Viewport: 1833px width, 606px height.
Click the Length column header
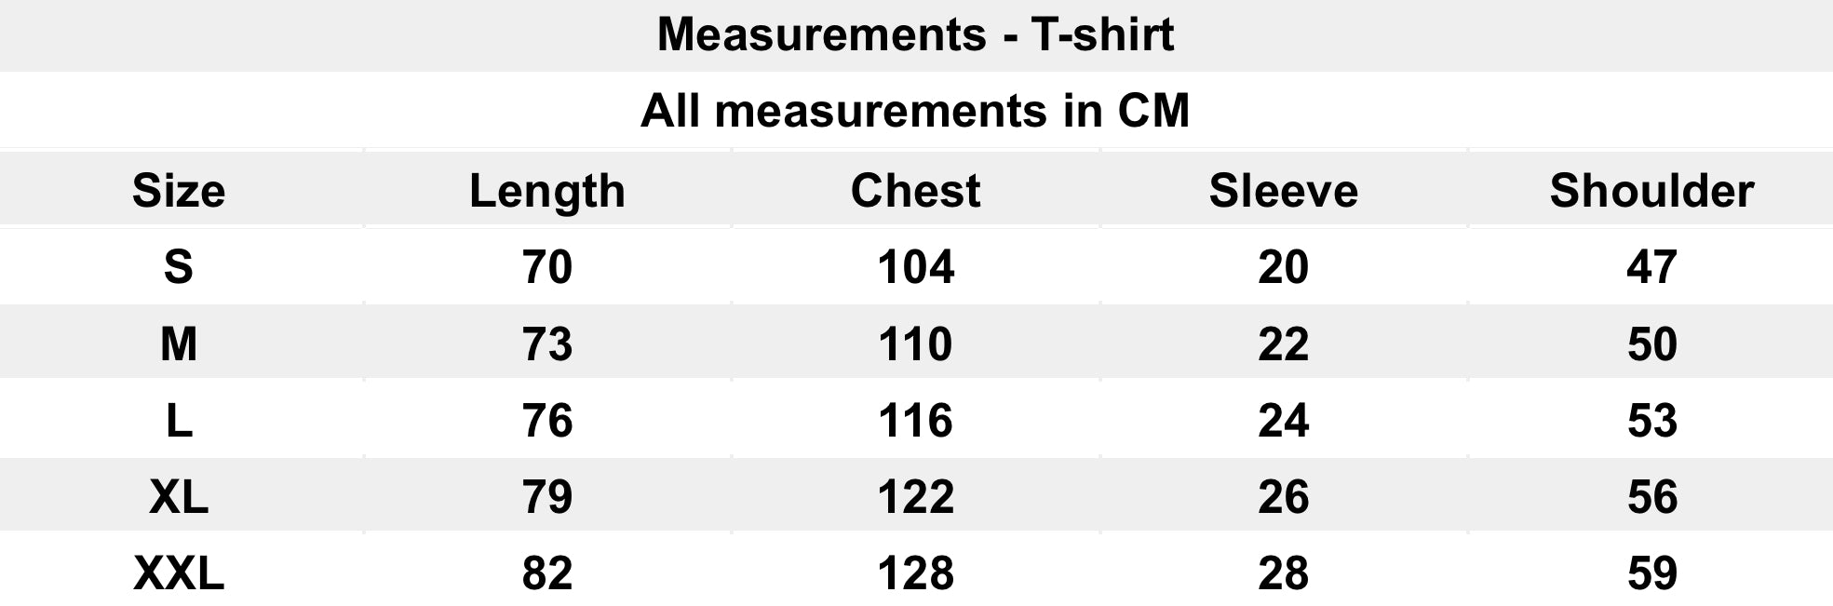[x=547, y=191]
